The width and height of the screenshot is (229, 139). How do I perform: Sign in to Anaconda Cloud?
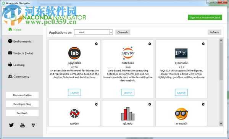click(205, 18)
